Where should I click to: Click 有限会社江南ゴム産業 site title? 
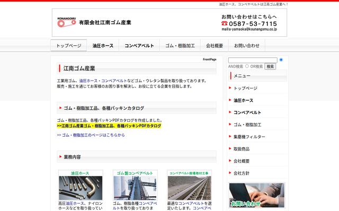pos(105,22)
